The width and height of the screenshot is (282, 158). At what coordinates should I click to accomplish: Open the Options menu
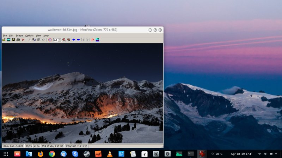(x=29, y=35)
